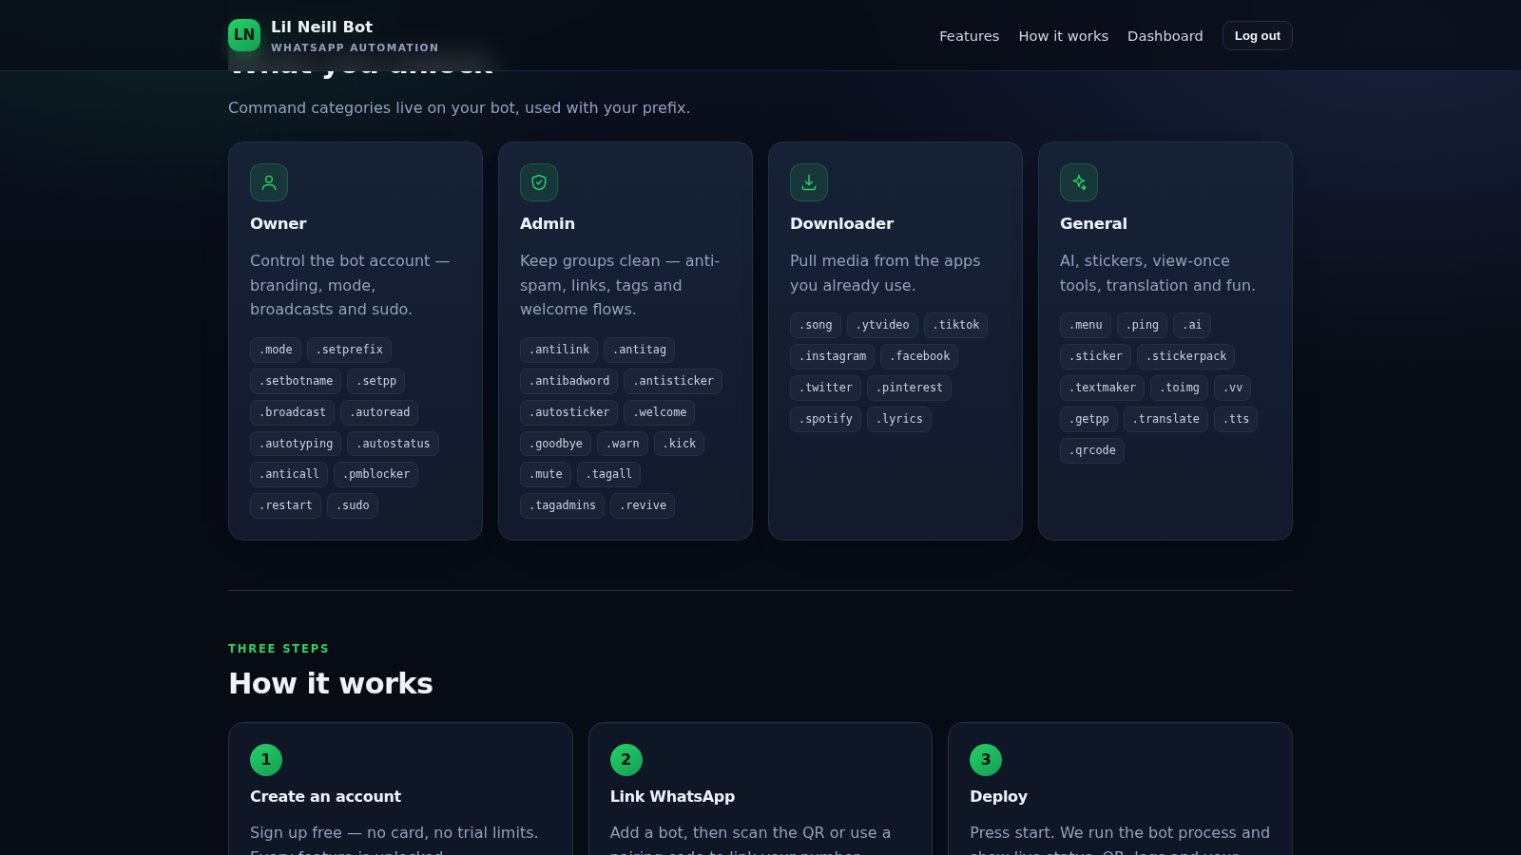Screen dimensions: 1521x855
Task: Select the .tagall command tag
Action: tap(608, 474)
